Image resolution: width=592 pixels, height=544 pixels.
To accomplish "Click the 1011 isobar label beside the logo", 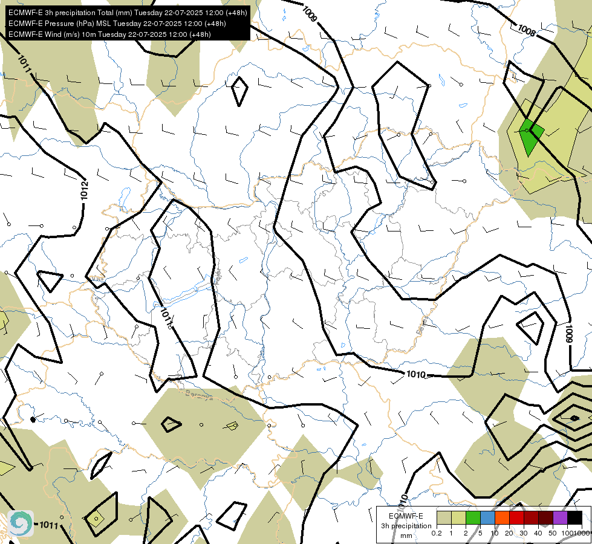I will point(49,525).
